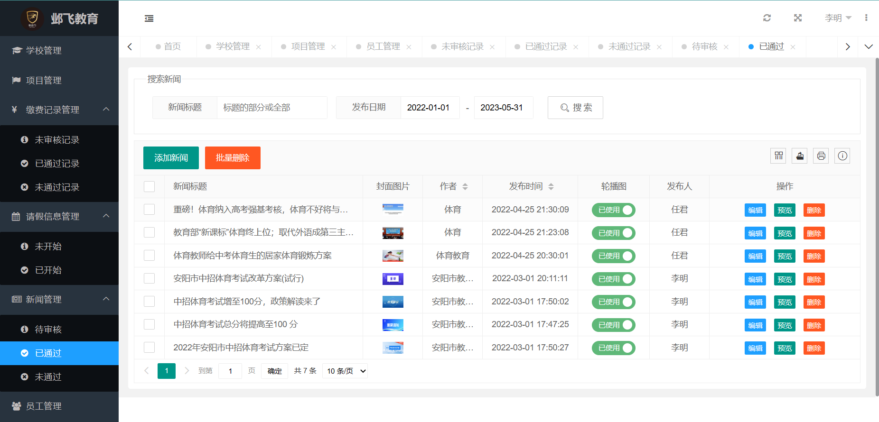Screen dimensions: 879x422
Task: Open the 10 条/页 page size dropdown
Action: coord(345,371)
